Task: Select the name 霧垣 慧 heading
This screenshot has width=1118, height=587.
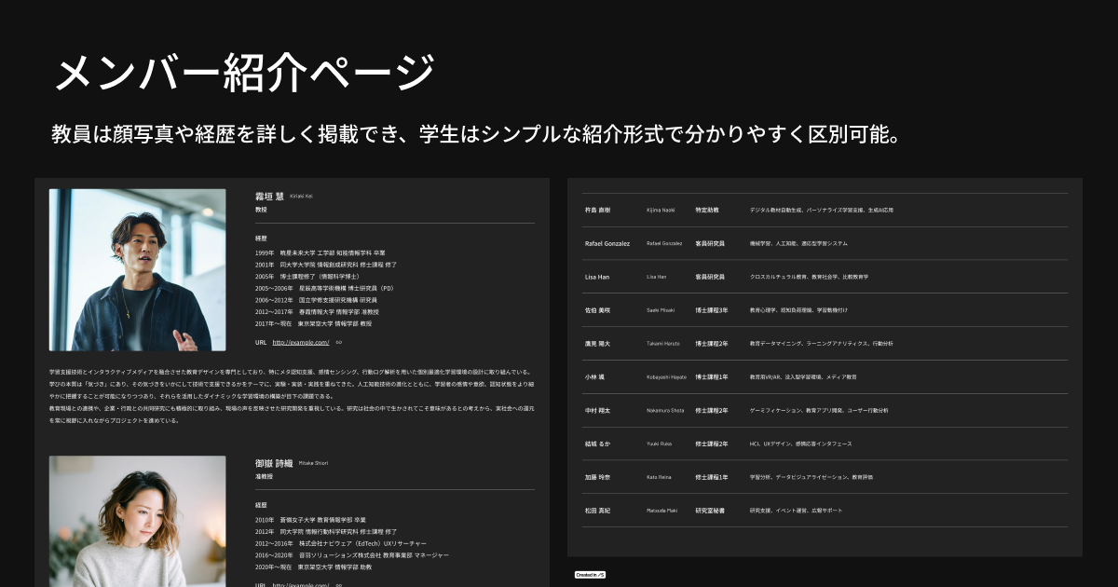Action: click(x=271, y=197)
